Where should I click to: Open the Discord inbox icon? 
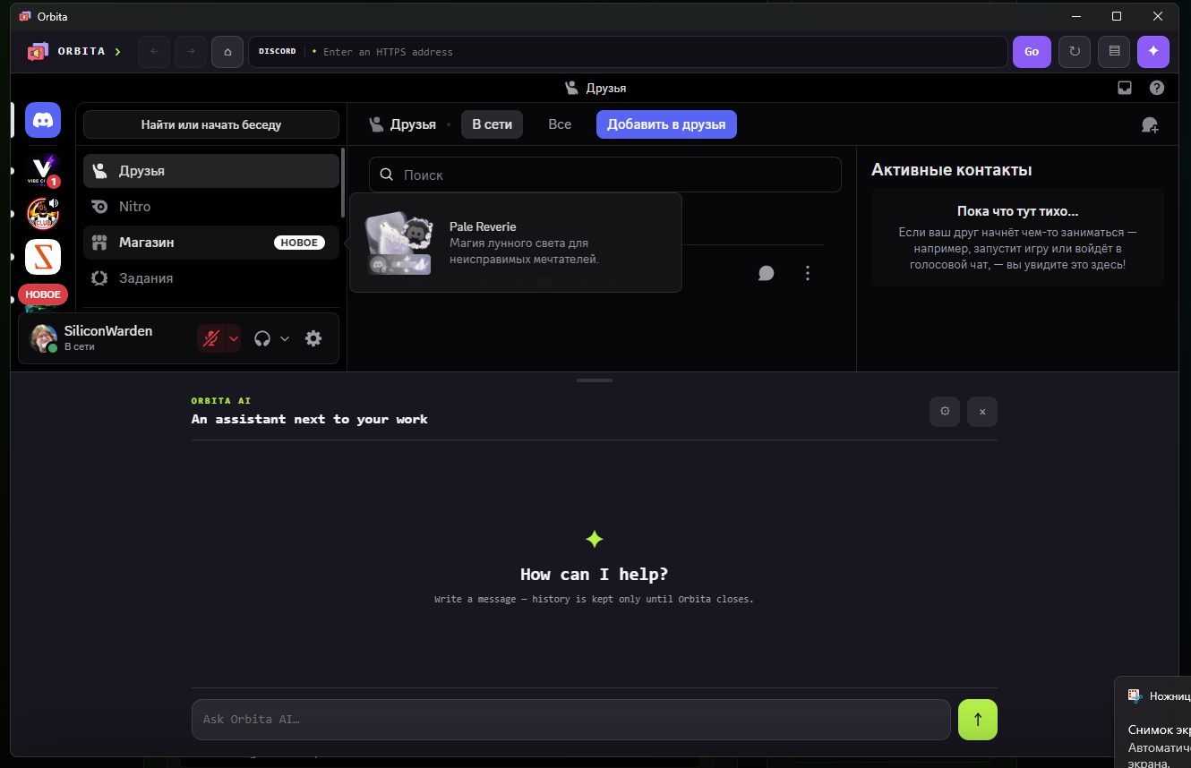pyautogui.click(x=1125, y=88)
